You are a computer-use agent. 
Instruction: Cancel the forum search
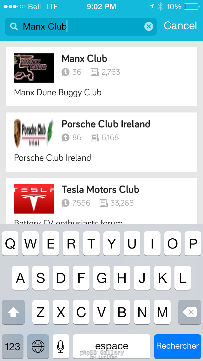pos(180,26)
